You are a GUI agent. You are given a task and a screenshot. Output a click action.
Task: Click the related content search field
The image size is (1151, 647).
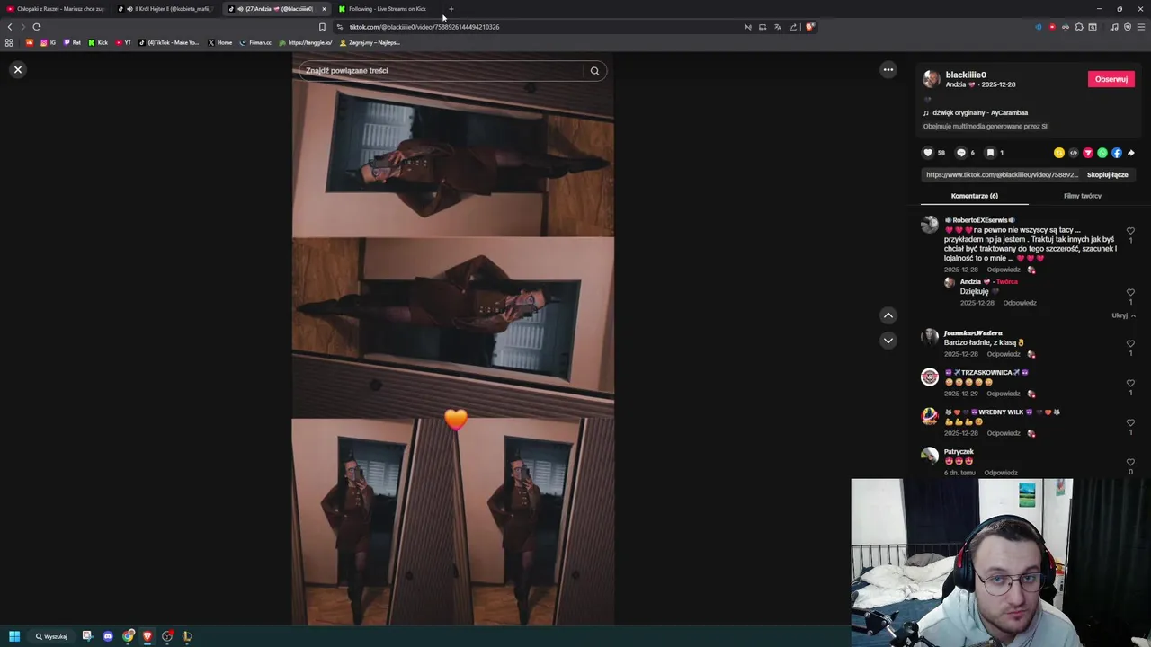click(441, 71)
